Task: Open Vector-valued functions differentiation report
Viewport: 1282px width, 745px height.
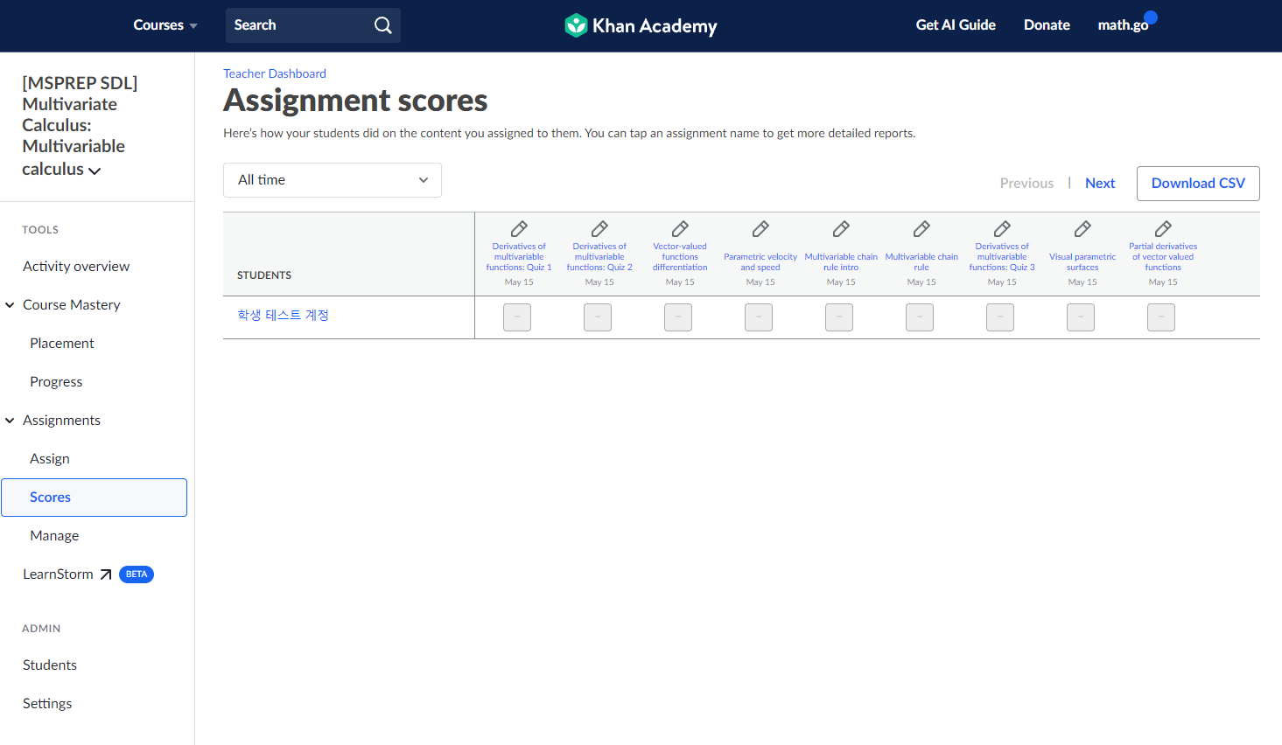Action: (x=680, y=257)
